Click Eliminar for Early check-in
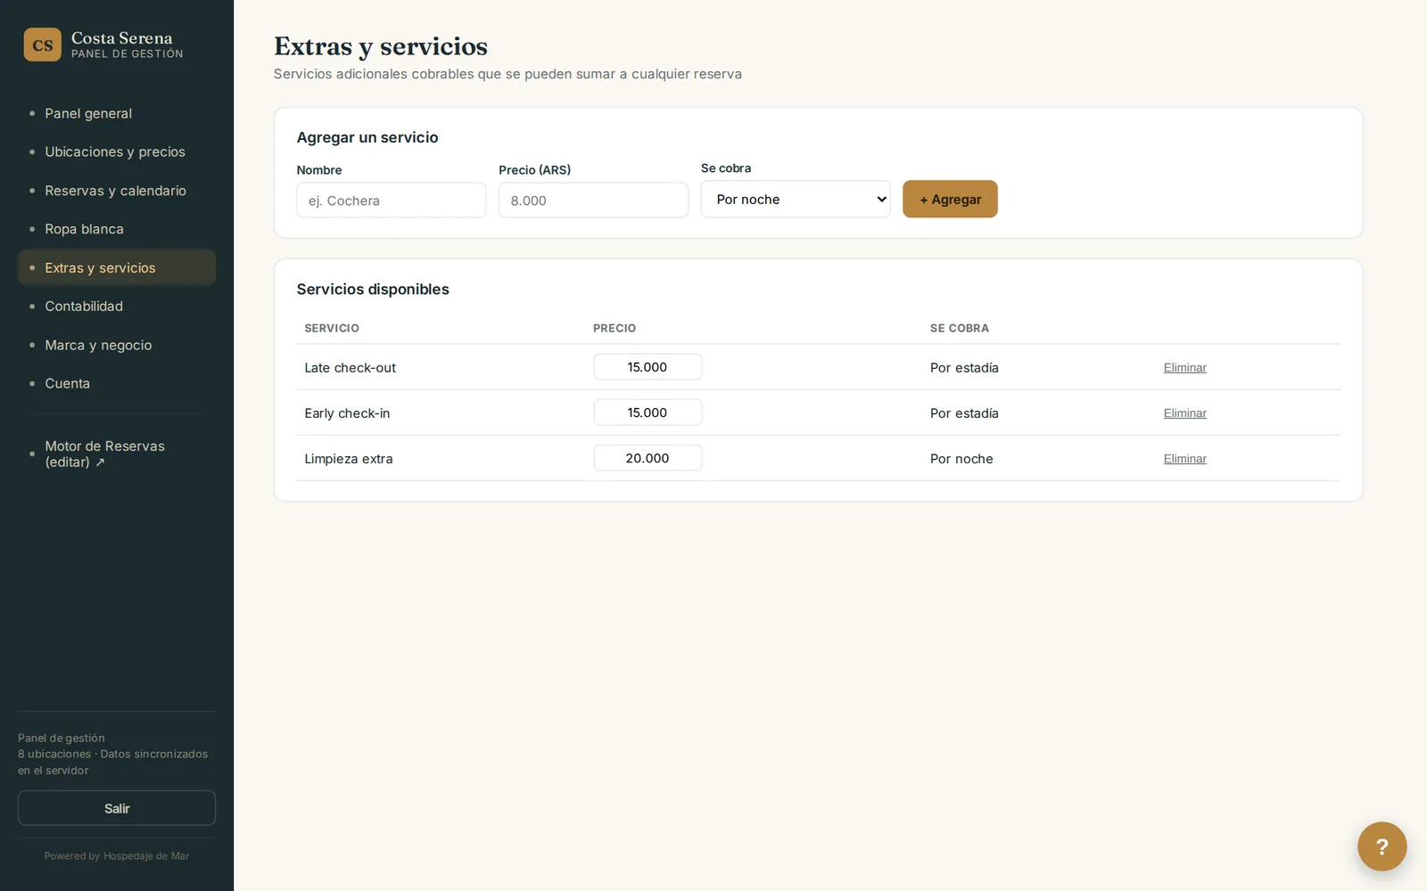This screenshot has width=1427, height=891. coord(1184,413)
